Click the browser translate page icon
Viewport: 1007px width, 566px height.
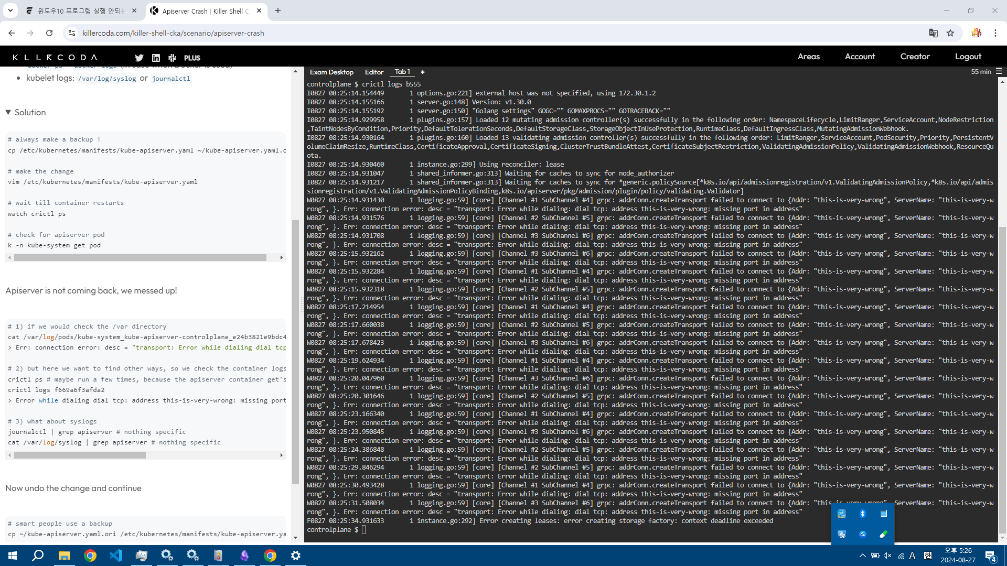[933, 33]
